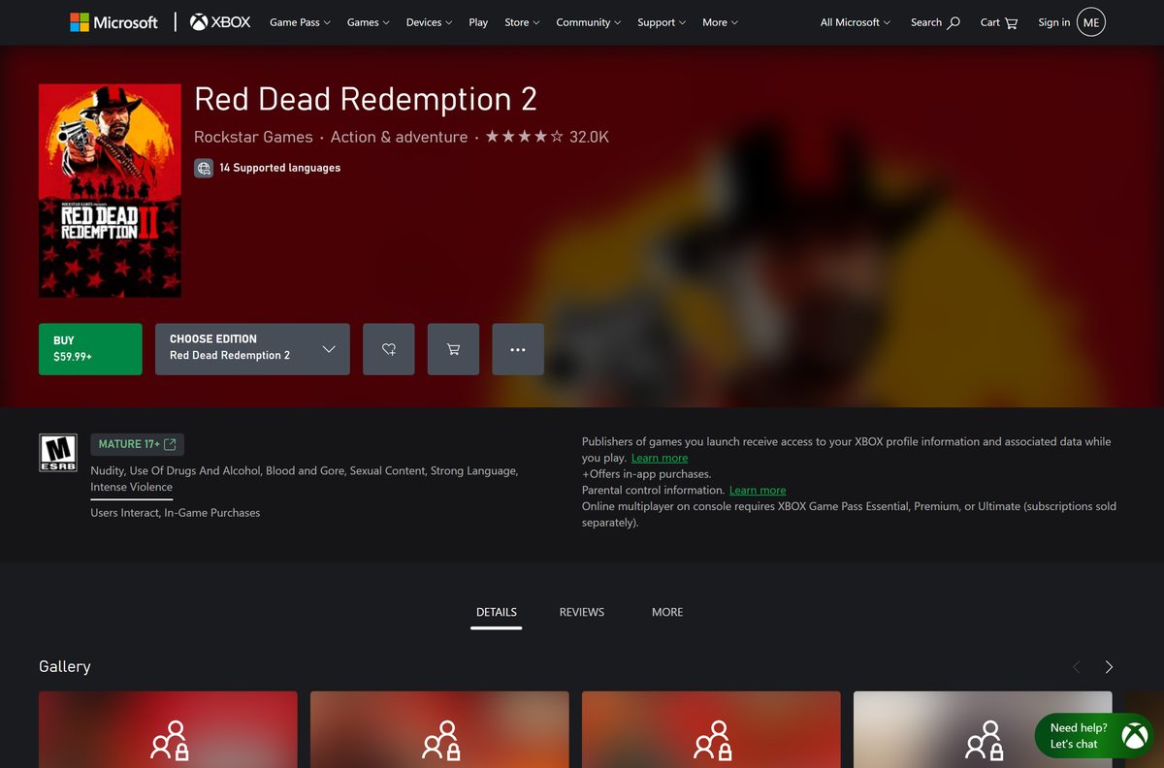Screen dimensions: 1164x768
Task: Open the Xbox home logo
Action: pyautogui.click(x=219, y=22)
